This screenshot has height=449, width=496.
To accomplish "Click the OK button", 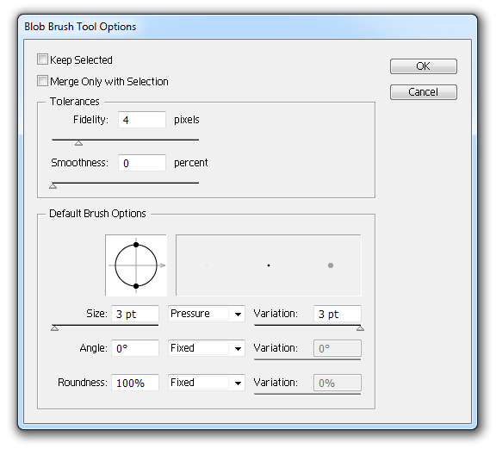I will coord(424,66).
